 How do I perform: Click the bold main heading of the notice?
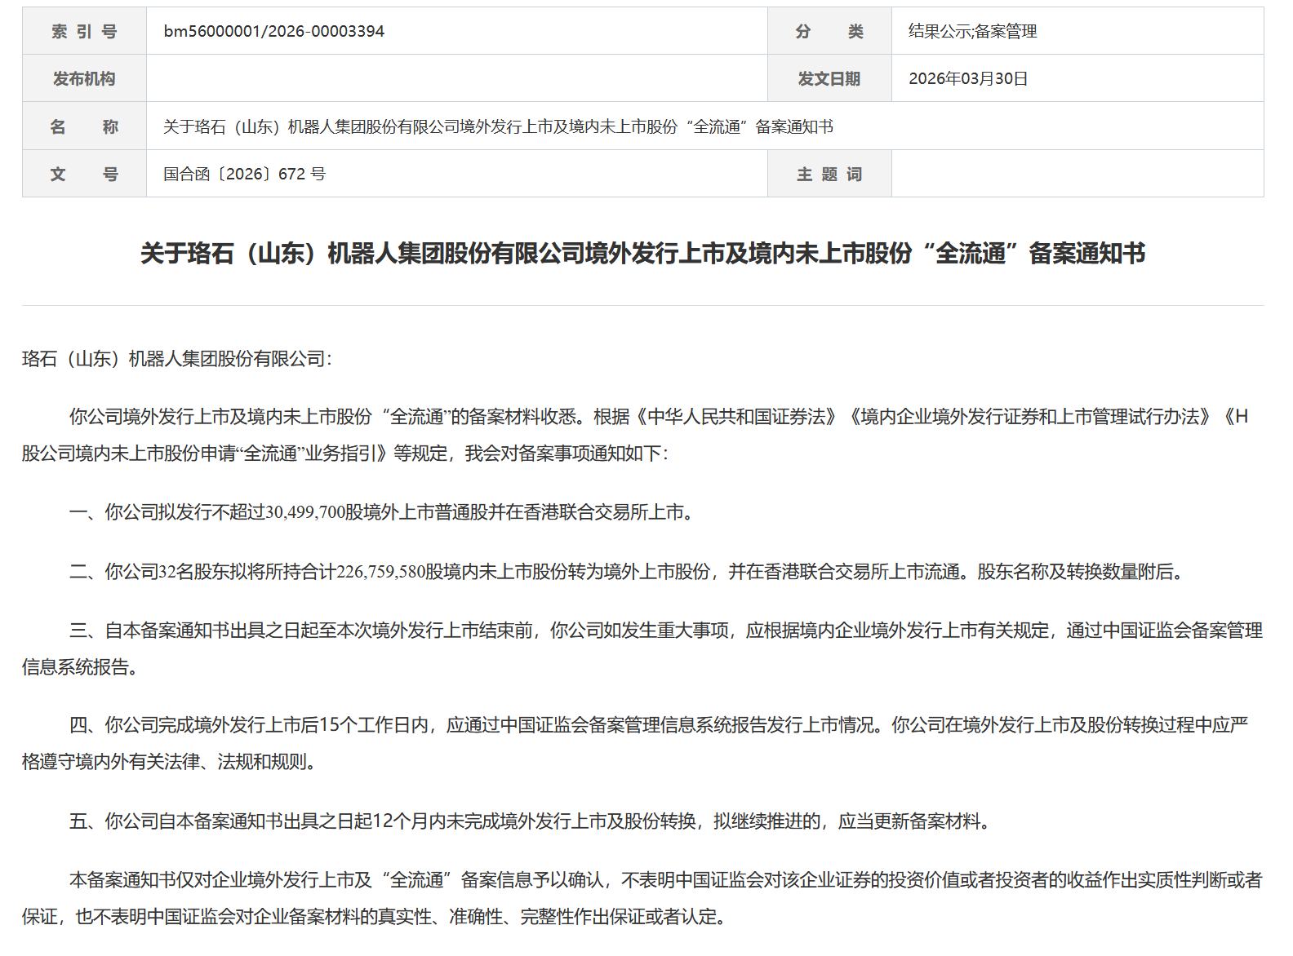[x=643, y=254]
